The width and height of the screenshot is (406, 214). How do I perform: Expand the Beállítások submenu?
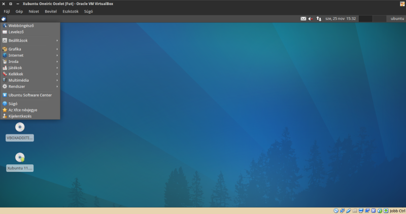click(x=30, y=41)
